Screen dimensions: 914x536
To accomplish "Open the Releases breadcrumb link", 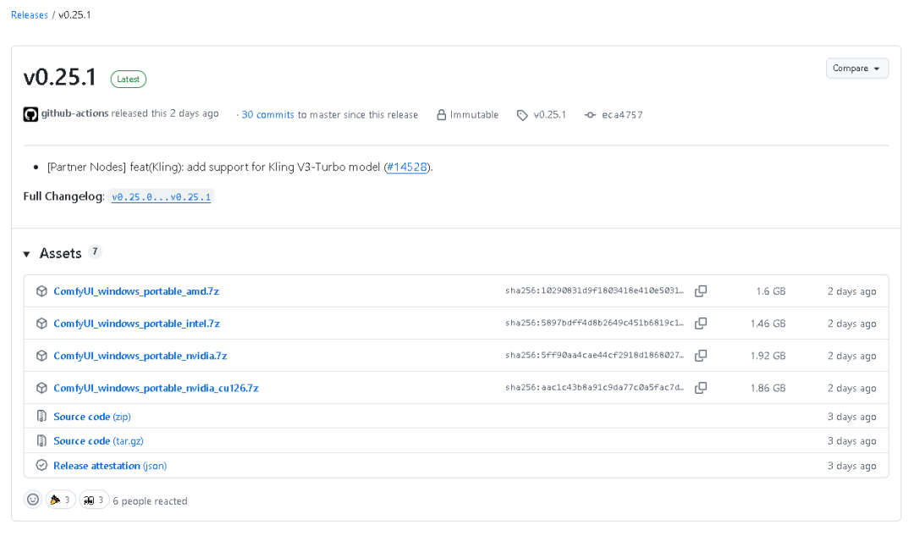I will (x=29, y=15).
